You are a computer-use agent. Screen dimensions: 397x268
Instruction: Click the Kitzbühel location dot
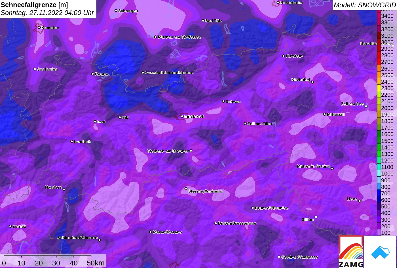coord(312,82)
